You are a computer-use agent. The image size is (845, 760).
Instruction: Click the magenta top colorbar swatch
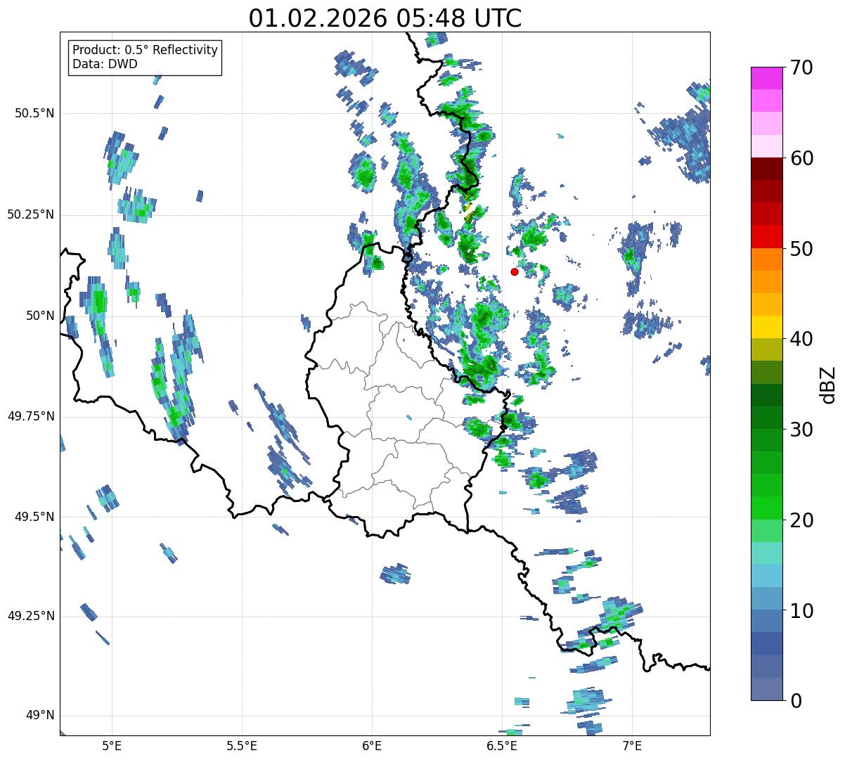click(x=766, y=78)
